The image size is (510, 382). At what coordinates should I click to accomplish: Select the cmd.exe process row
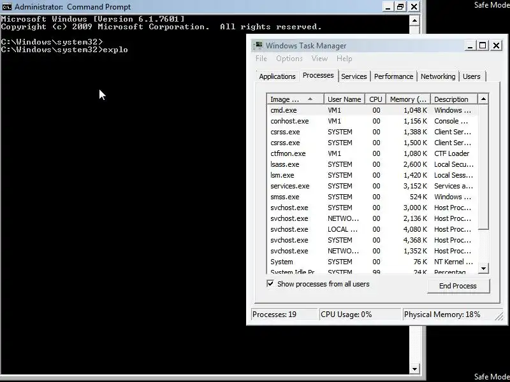click(372, 110)
